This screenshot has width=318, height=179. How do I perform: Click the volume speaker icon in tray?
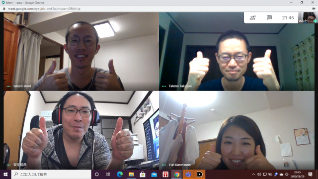pyautogui.click(x=259, y=175)
